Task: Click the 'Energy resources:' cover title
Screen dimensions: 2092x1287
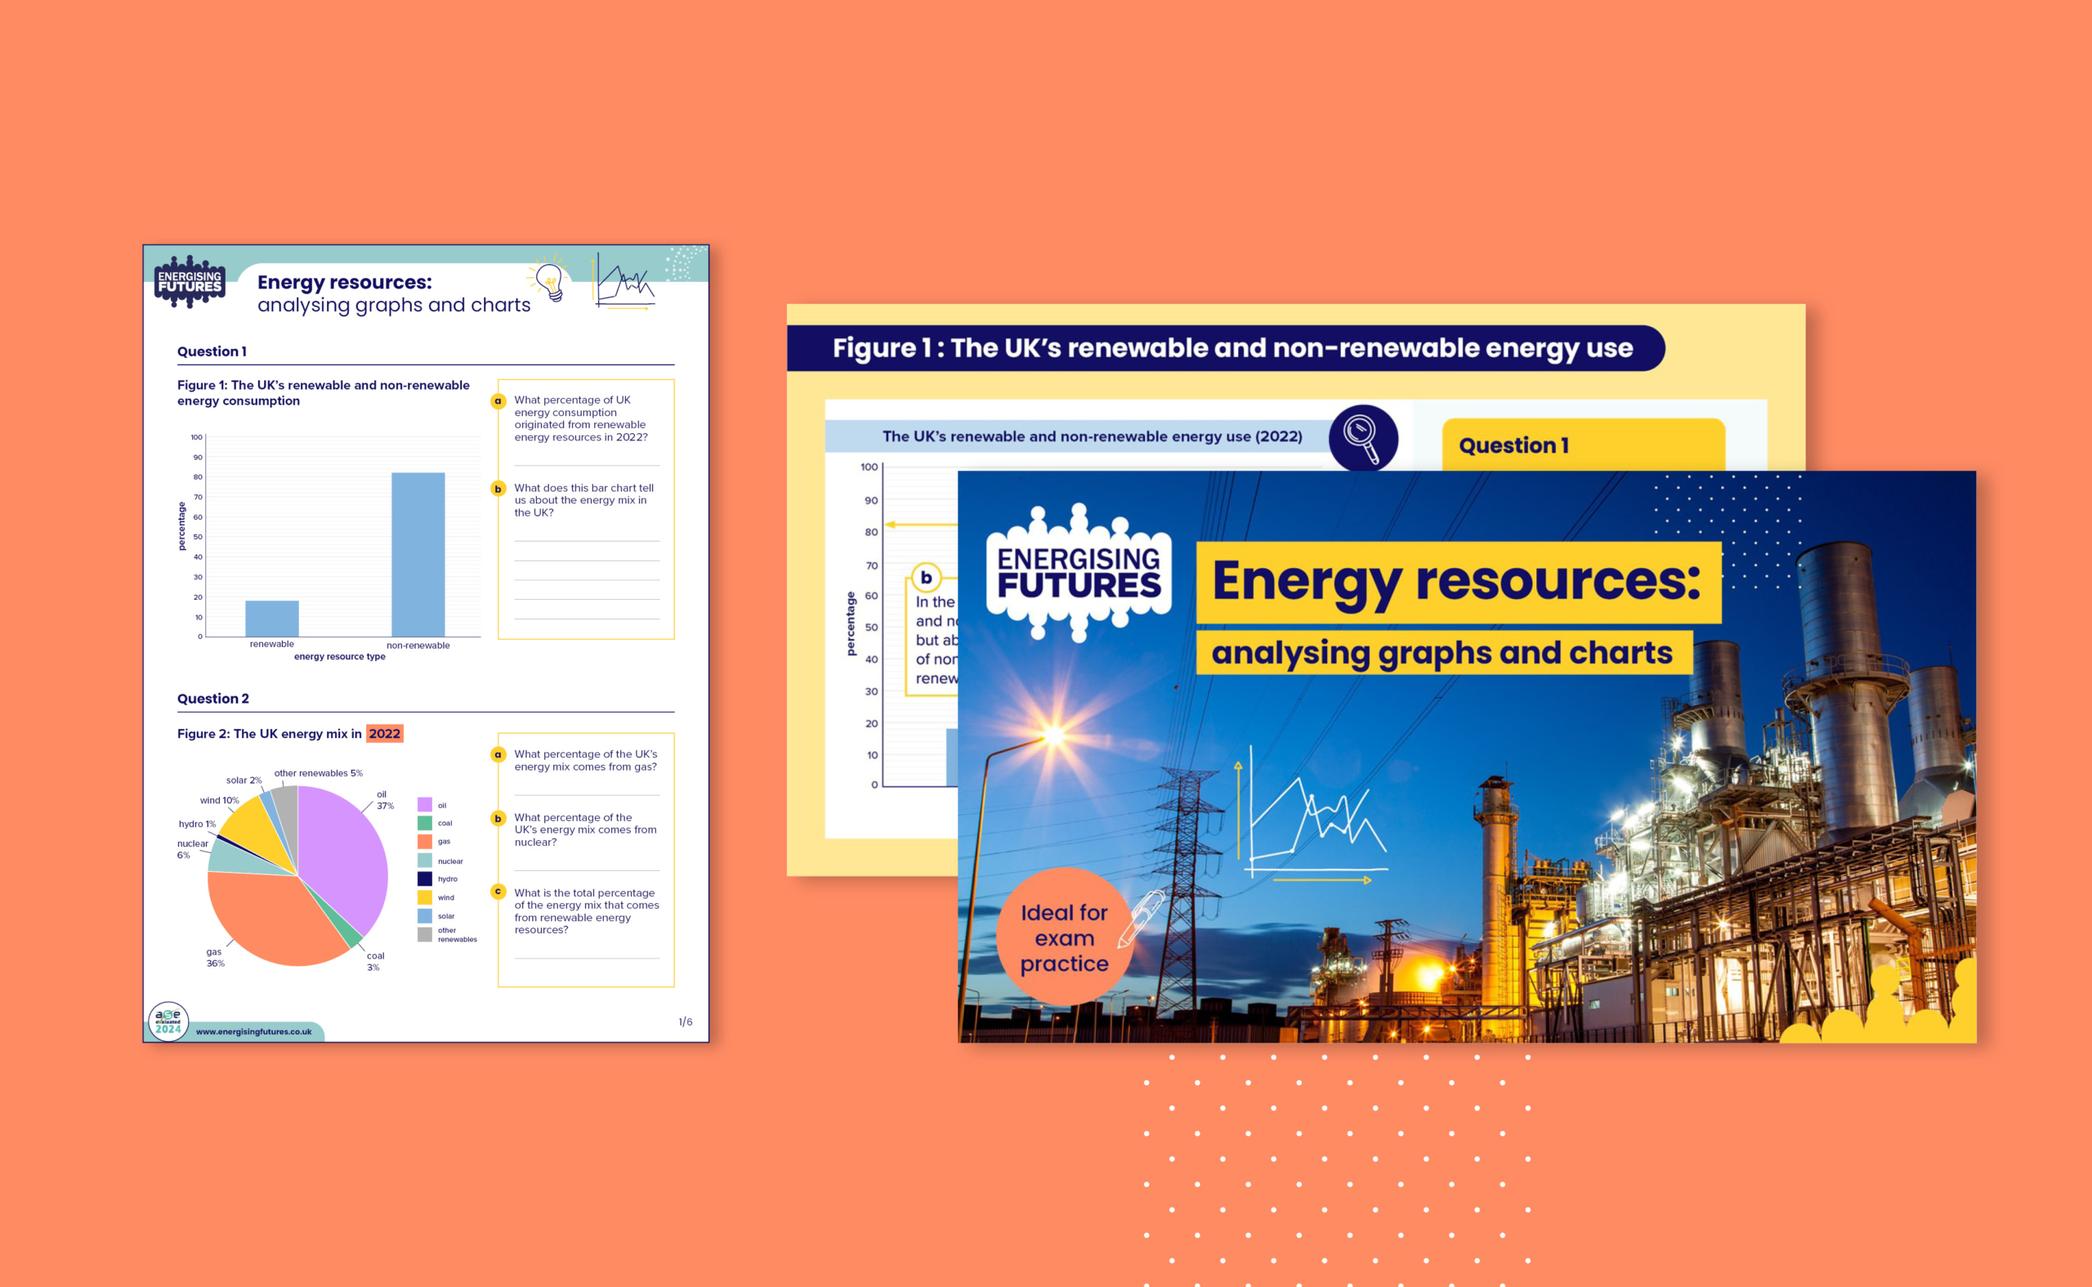Action: point(1458,582)
